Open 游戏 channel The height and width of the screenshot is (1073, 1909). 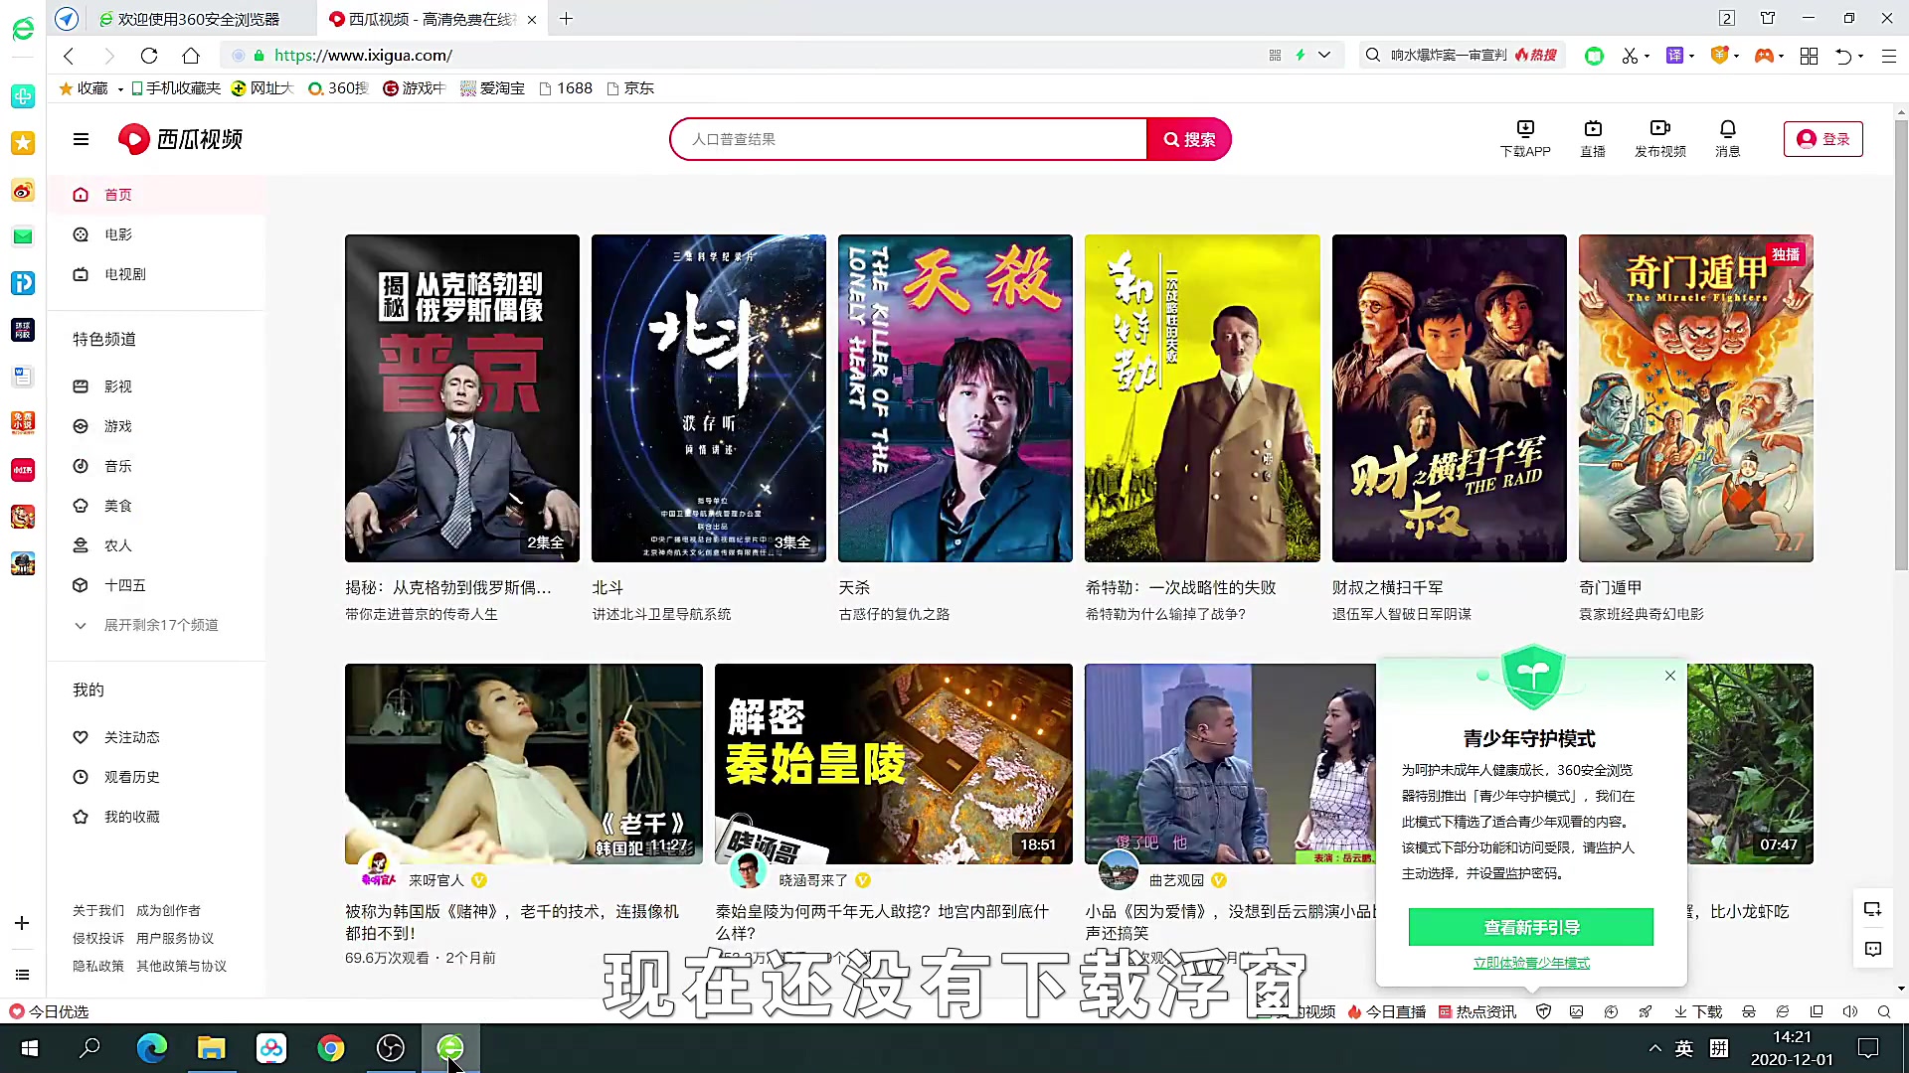[x=157, y=426]
